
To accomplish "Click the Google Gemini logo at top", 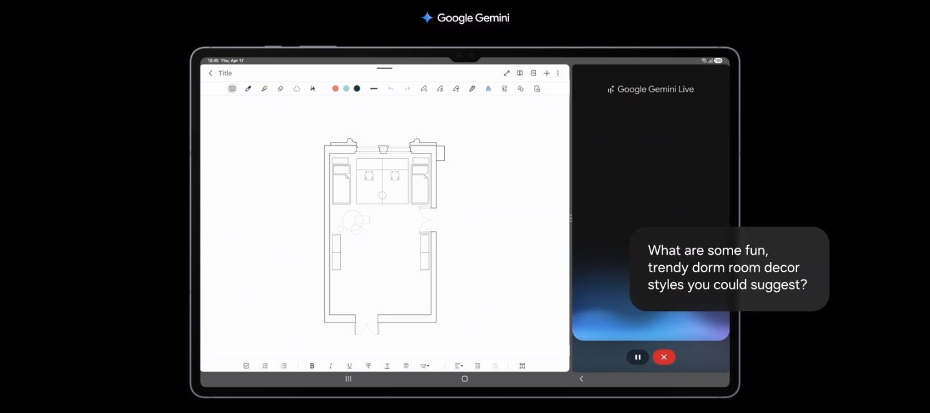I will click(x=465, y=18).
